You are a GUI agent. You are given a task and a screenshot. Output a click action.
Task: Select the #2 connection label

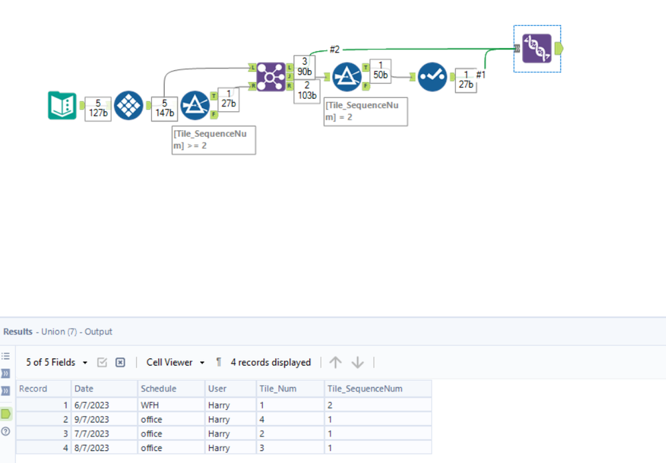[335, 50]
